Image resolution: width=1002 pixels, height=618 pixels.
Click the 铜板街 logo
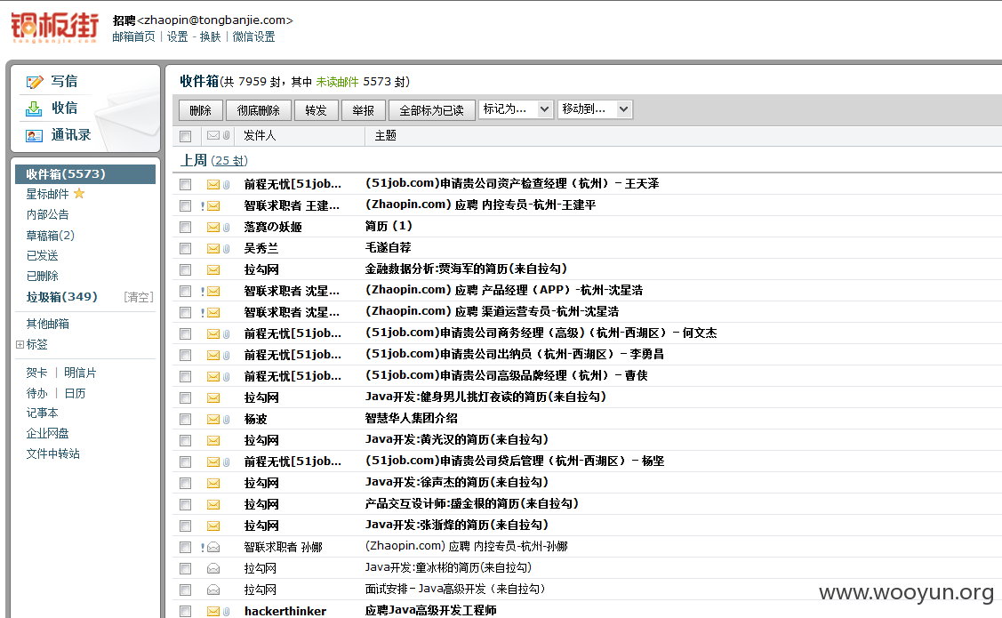click(54, 28)
